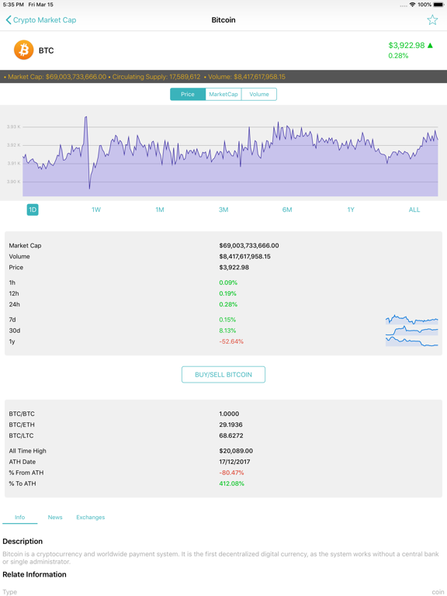Check the battery status icon
Screen dimensions: 447x596
tap(438, 5)
